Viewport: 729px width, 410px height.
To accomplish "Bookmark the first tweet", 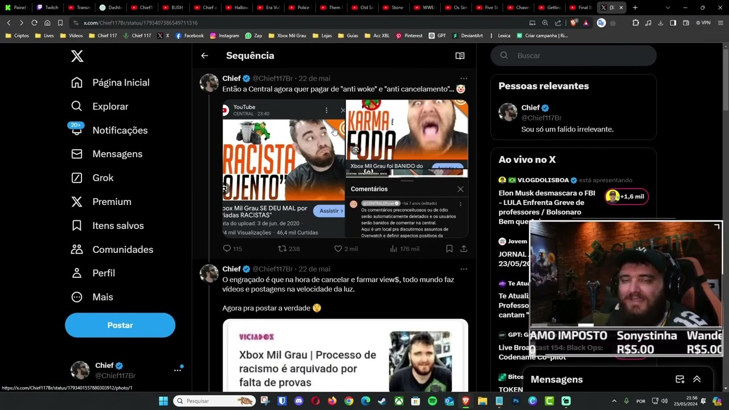I will pyautogui.click(x=449, y=249).
